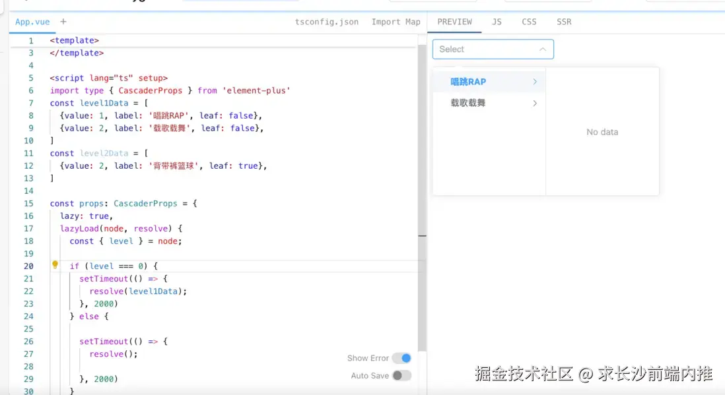Image resolution: width=725 pixels, height=395 pixels.
Task: Select the 载歌载舞 cascader option
Action: [x=489, y=103]
